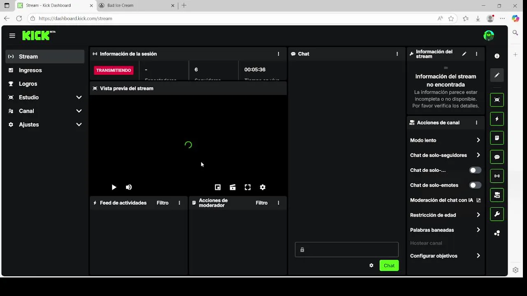Refresh the browser page

click(x=19, y=18)
